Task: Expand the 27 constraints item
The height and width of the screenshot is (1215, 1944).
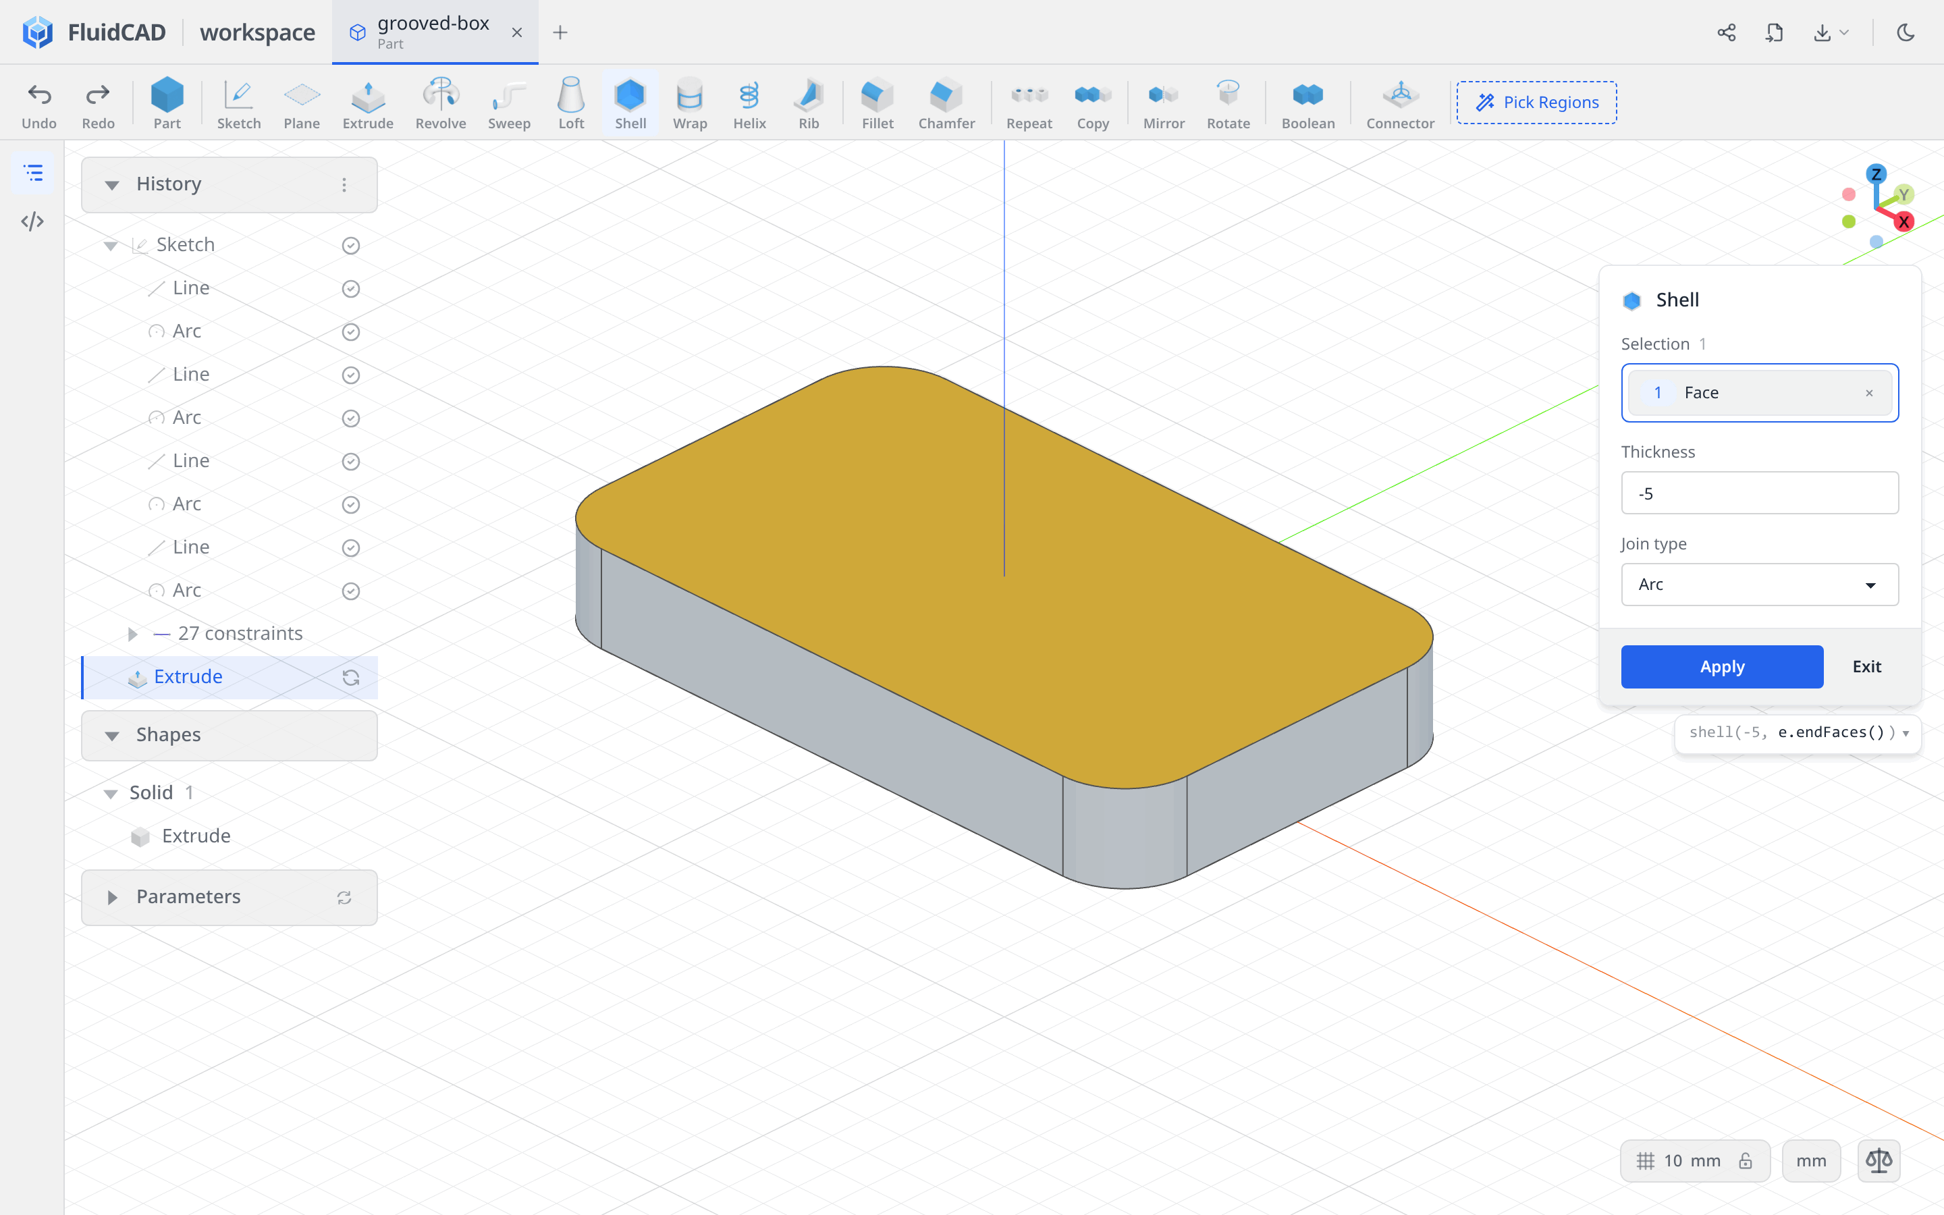Action: [132, 634]
